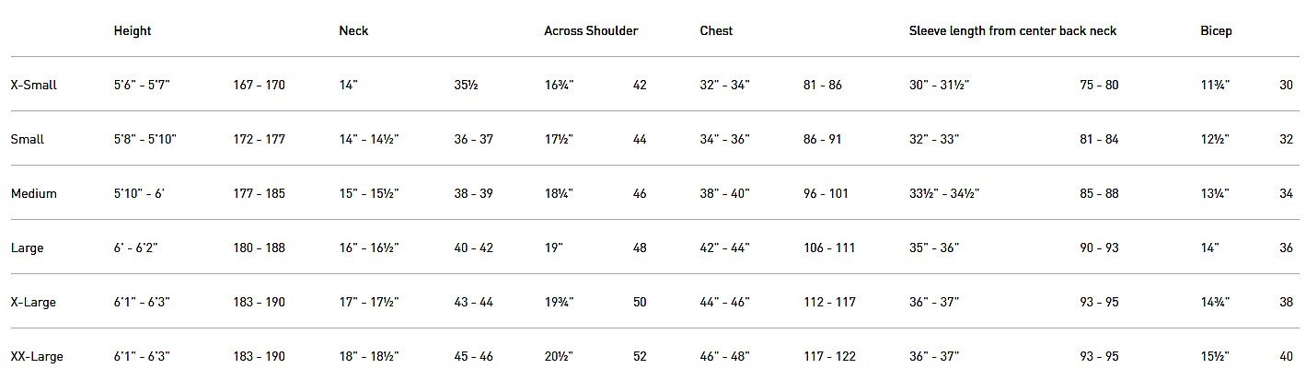Select the Large size row label

click(x=28, y=248)
